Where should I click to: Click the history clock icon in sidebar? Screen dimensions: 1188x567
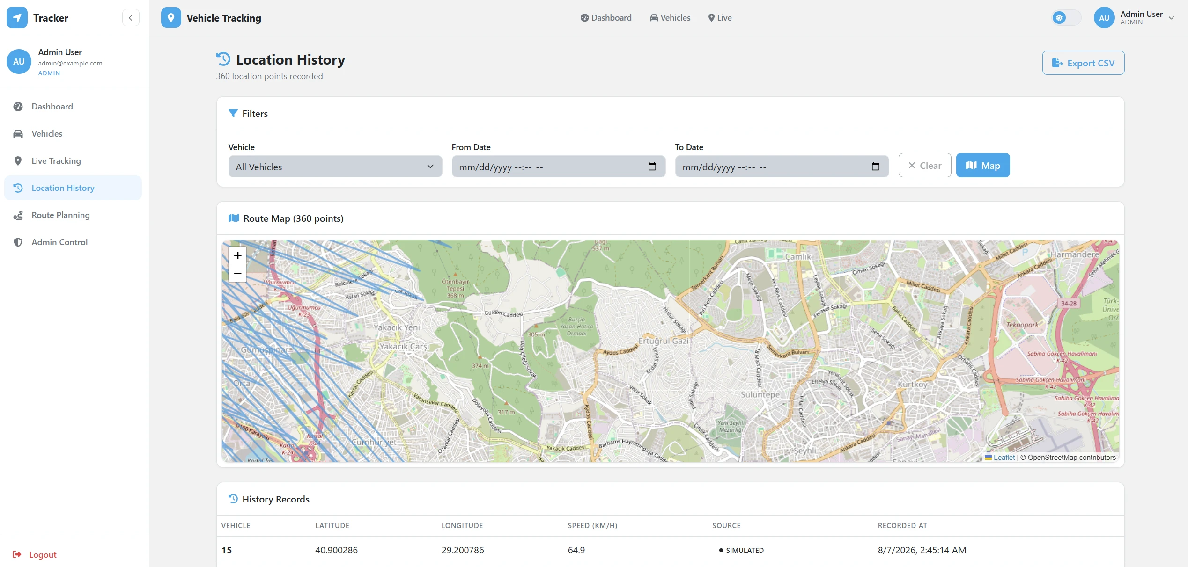pyautogui.click(x=18, y=188)
